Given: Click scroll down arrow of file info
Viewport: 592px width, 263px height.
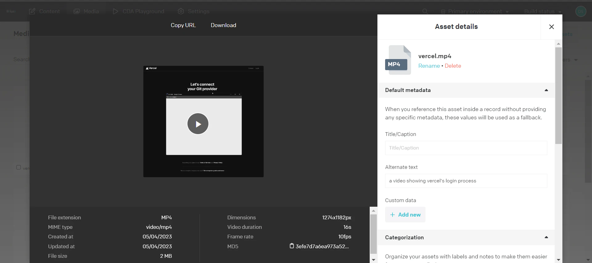Looking at the screenshot, I should coord(373,260).
